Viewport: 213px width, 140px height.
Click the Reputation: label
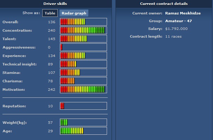[14, 106]
